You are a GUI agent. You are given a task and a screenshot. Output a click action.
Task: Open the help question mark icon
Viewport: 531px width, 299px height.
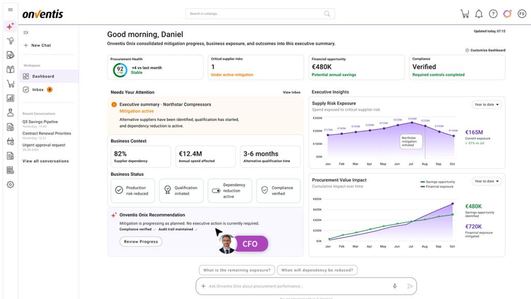click(493, 14)
